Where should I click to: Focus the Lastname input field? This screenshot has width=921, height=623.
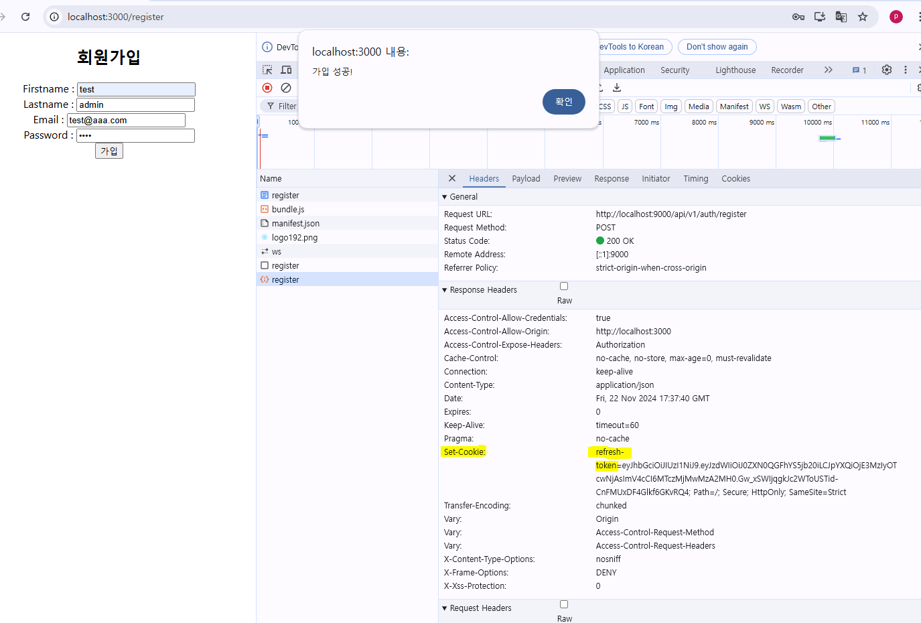(x=135, y=105)
